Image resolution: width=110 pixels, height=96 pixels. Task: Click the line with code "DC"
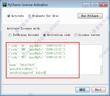click(37, 46)
